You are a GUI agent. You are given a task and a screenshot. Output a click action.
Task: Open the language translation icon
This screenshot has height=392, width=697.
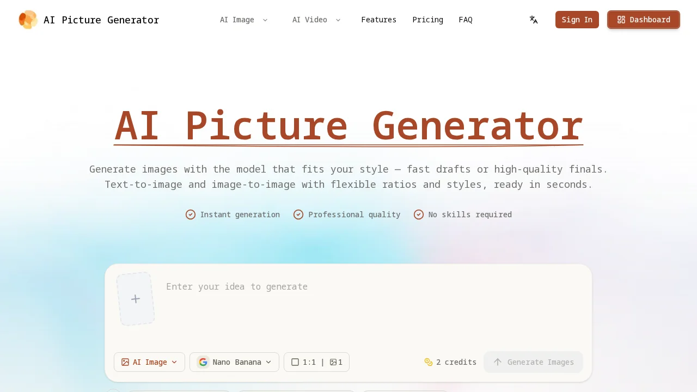[x=534, y=20]
